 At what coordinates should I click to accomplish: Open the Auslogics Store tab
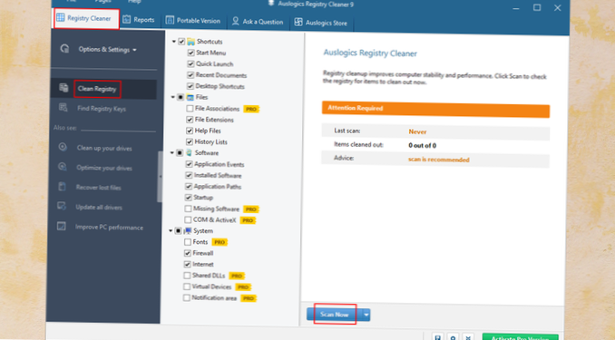coord(321,23)
